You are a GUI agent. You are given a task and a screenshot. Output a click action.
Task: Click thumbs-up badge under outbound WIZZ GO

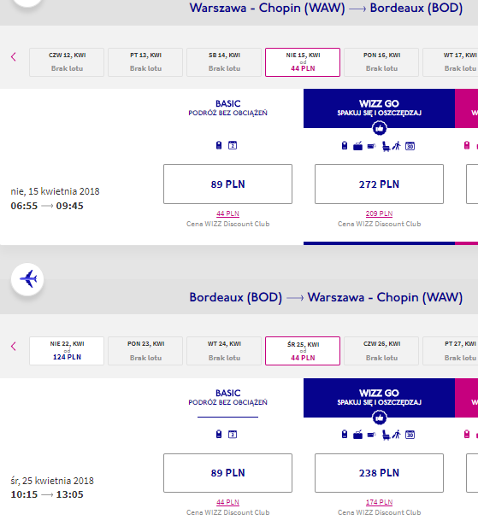click(379, 128)
